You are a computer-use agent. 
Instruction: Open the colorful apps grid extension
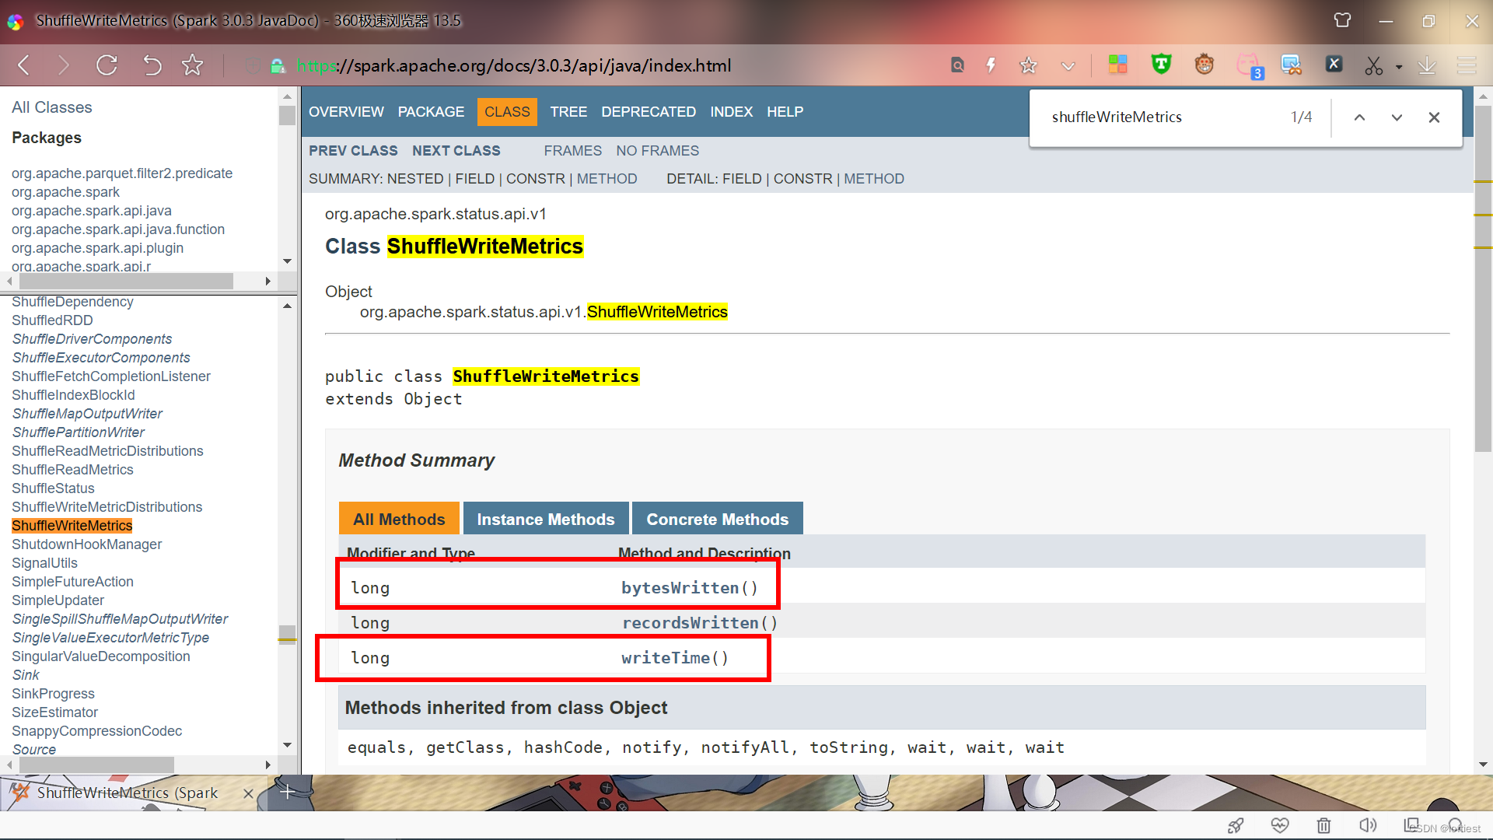[1117, 65]
